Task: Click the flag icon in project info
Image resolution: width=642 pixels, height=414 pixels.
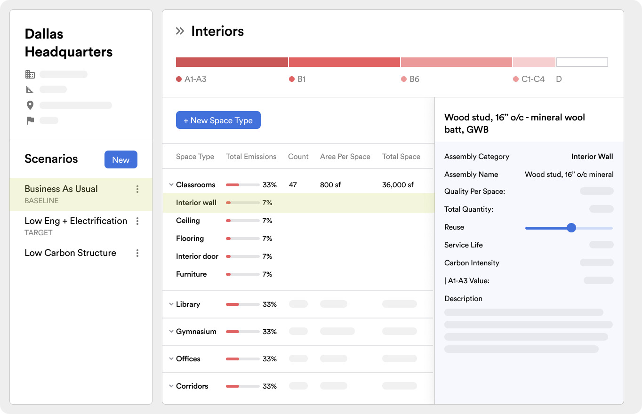Action: [x=30, y=120]
